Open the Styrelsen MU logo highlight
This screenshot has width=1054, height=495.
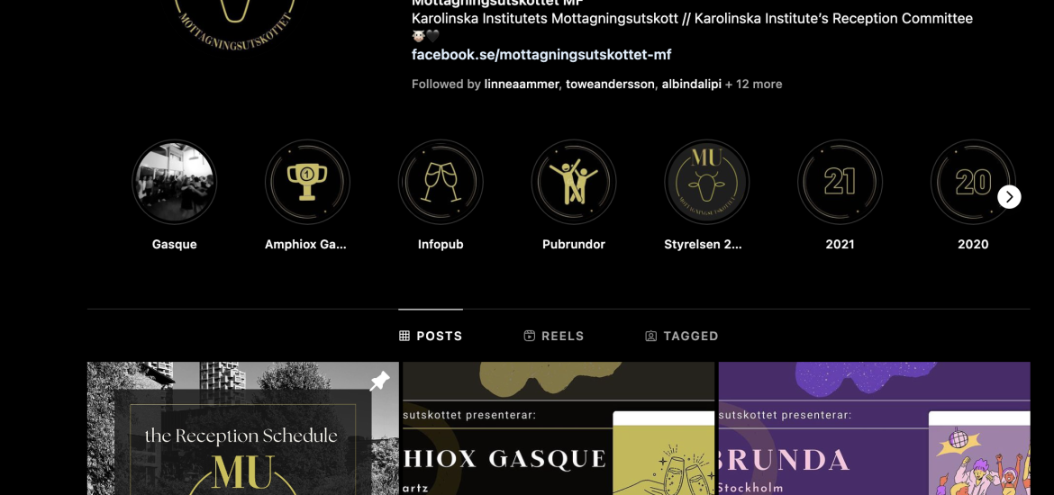pos(706,182)
